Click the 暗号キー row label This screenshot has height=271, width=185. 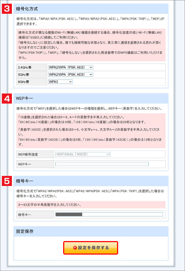[25, 215]
